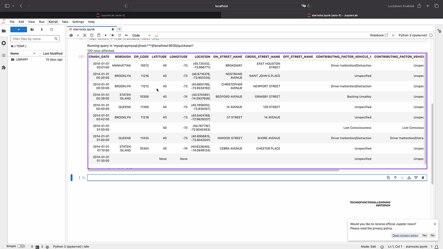Click Yes to receive Jupyter news
This screenshot has height=249, width=443.
click(x=424, y=235)
